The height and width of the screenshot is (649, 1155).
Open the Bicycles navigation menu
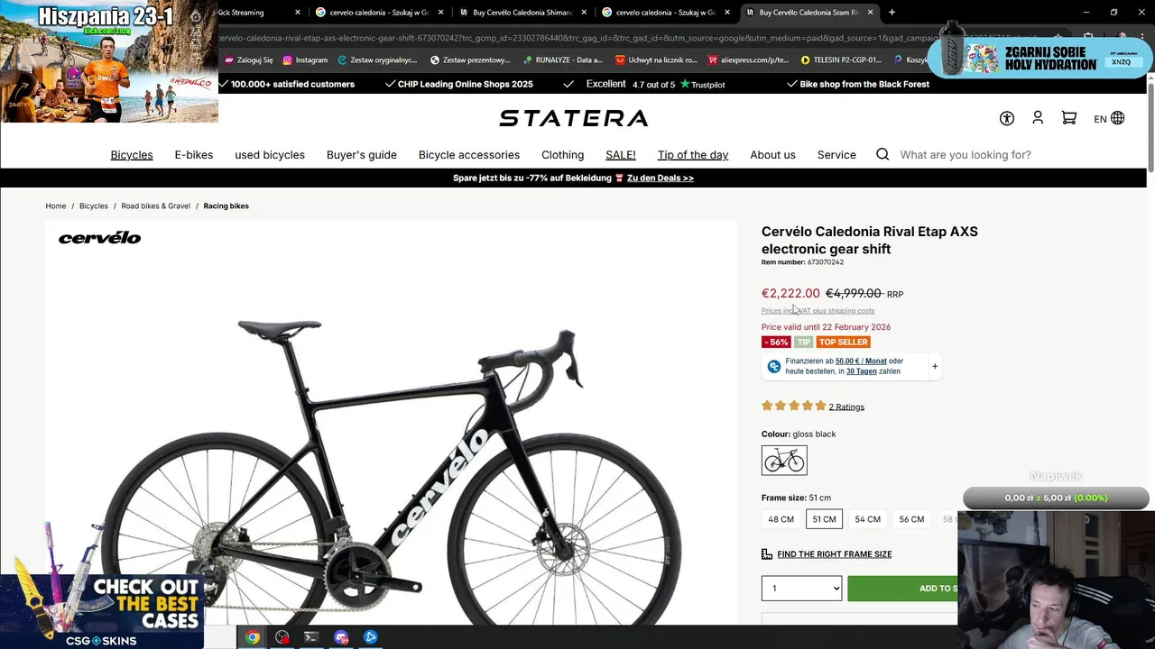pyautogui.click(x=132, y=155)
